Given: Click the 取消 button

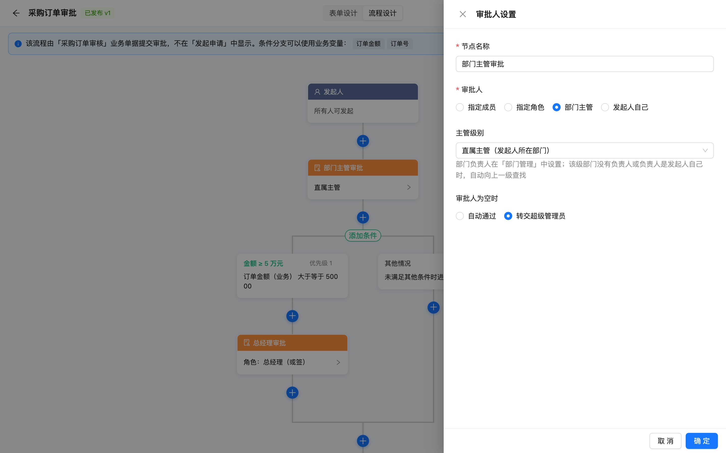Looking at the screenshot, I should coord(665,441).
